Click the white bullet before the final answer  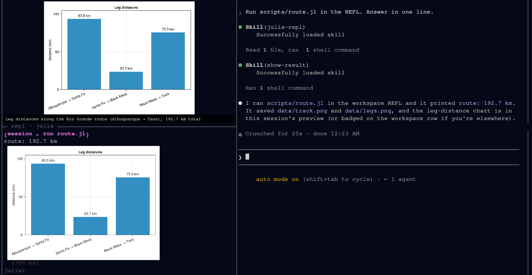click(240, 103)
